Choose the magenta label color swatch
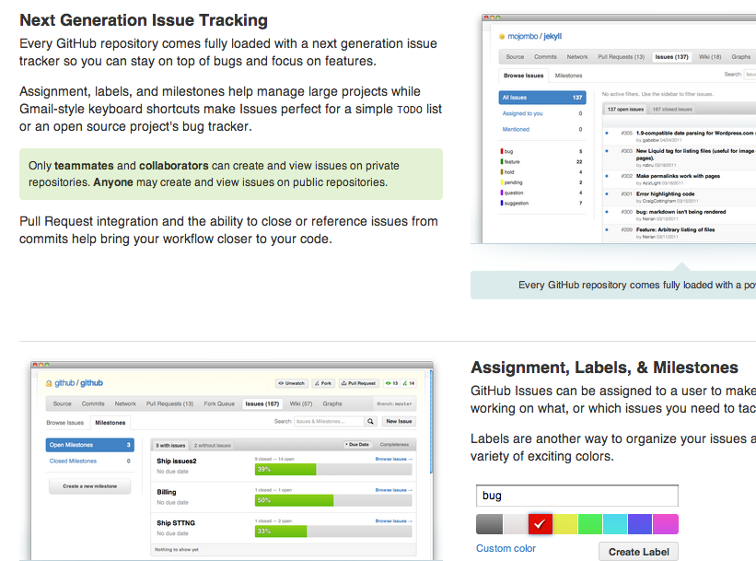The height and width of the screenshot is (561, 756). 666,524
